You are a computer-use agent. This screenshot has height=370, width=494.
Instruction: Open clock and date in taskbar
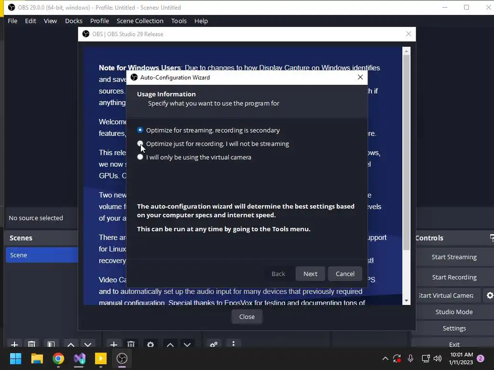pyautogui.click(x=461, y=358)
